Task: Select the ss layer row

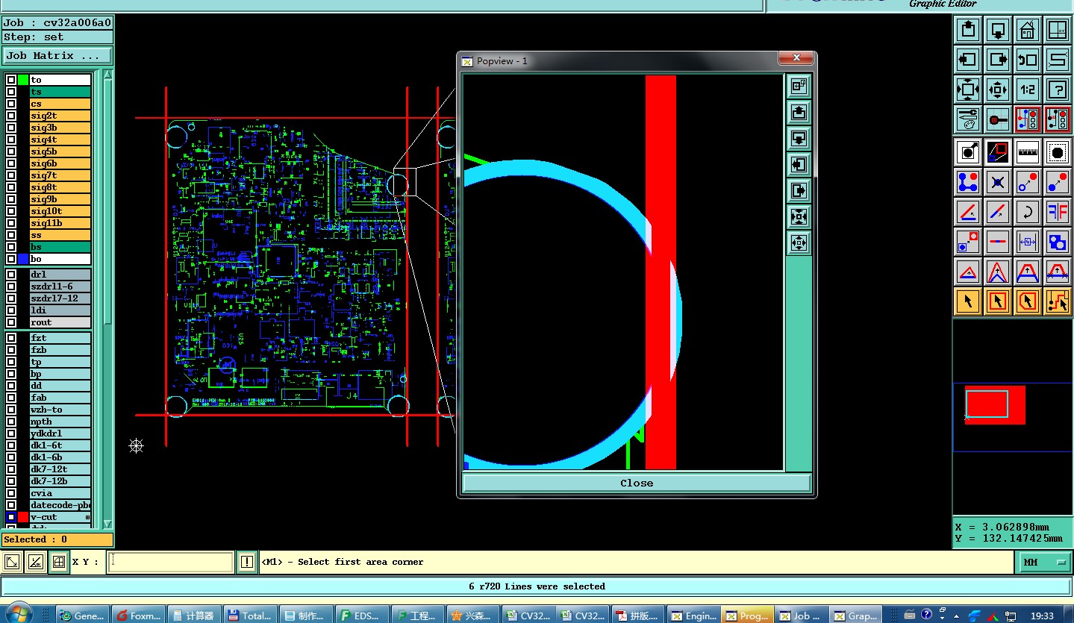Action: tap(60, 235)
